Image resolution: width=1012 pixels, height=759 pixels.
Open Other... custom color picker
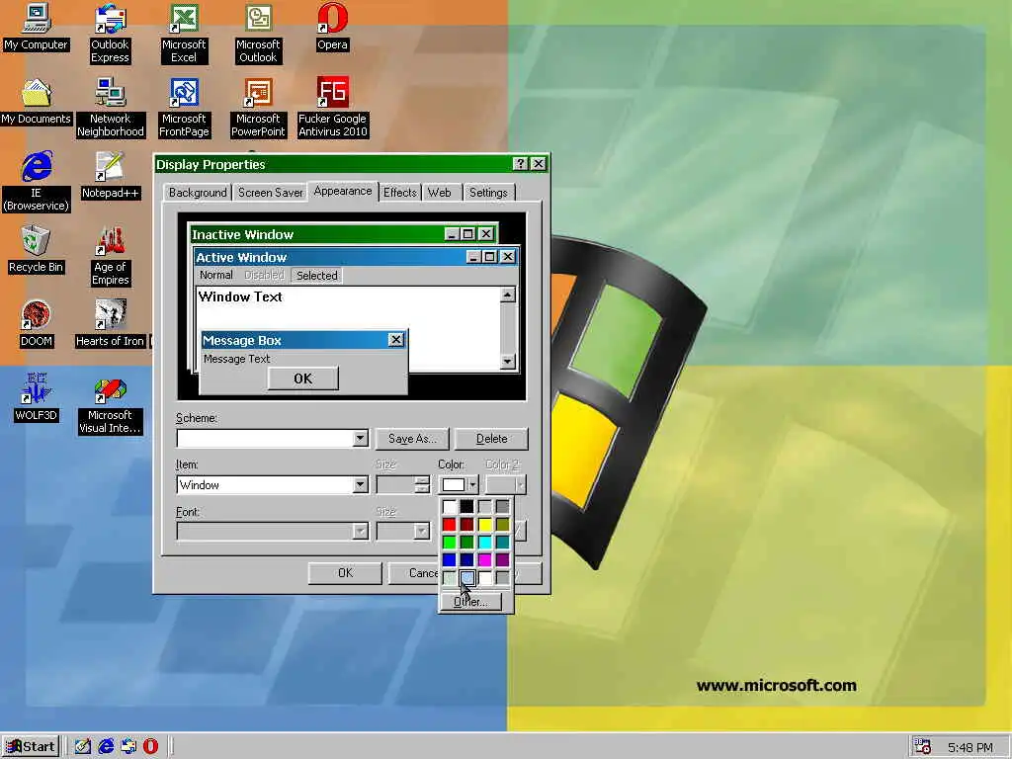click(x=469, y=602)
